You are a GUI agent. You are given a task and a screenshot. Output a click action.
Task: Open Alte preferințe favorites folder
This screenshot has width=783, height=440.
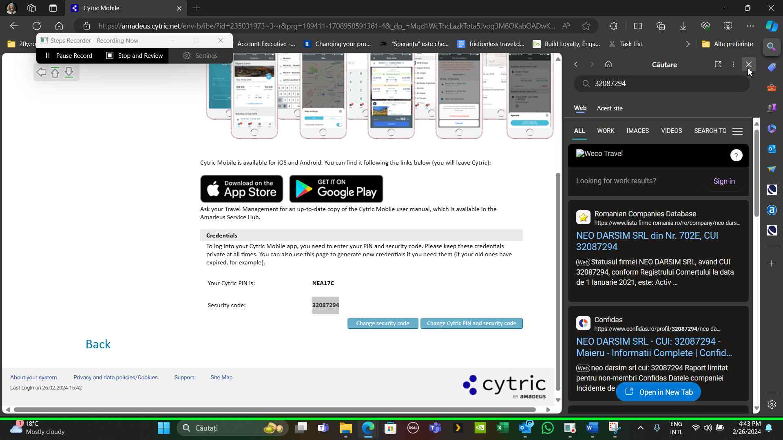tap(727, 44)
